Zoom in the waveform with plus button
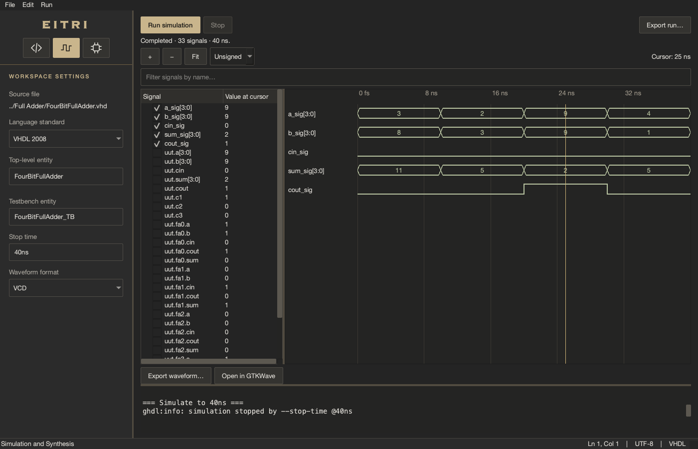The height and width of the screenshot is (449, 698). coord(150,57)
